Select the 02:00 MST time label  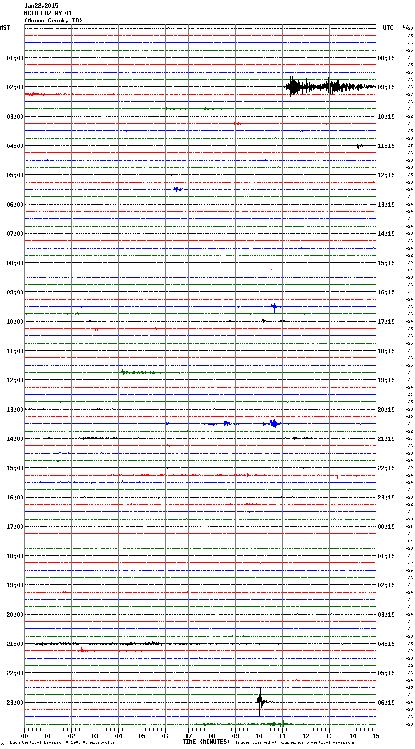15,87
